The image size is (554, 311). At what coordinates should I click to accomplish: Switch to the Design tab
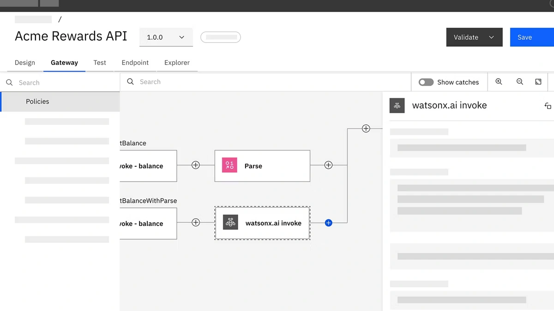point(25,63)
